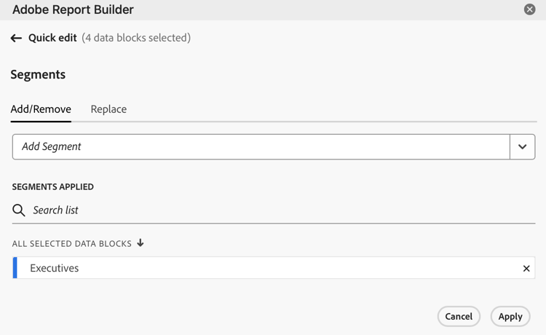Remove the Executives segment with its X
This screenshot has height=335, width=546.
[526, 268]
